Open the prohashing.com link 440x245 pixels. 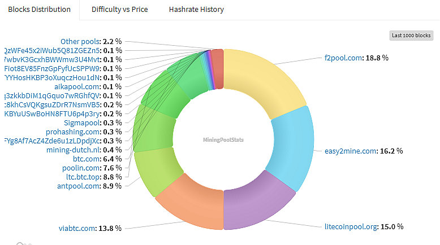(73, 132)
